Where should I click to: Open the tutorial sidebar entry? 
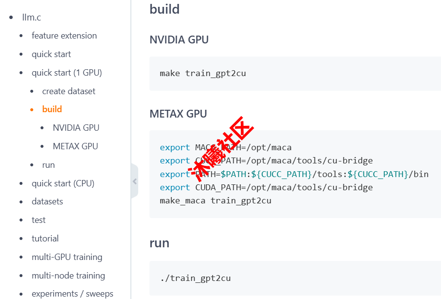[x=45, y=239]
